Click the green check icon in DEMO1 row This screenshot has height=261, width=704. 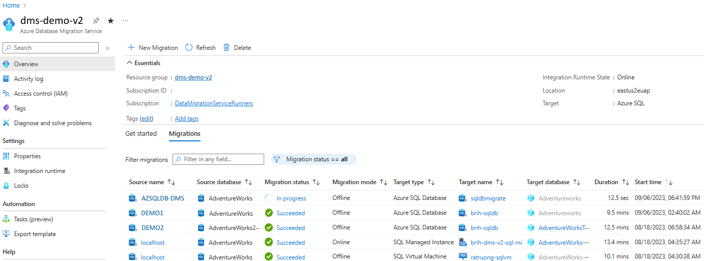[x=269, y=213]
